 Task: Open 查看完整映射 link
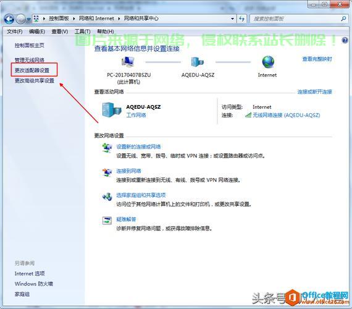click(x=317, y=59)
